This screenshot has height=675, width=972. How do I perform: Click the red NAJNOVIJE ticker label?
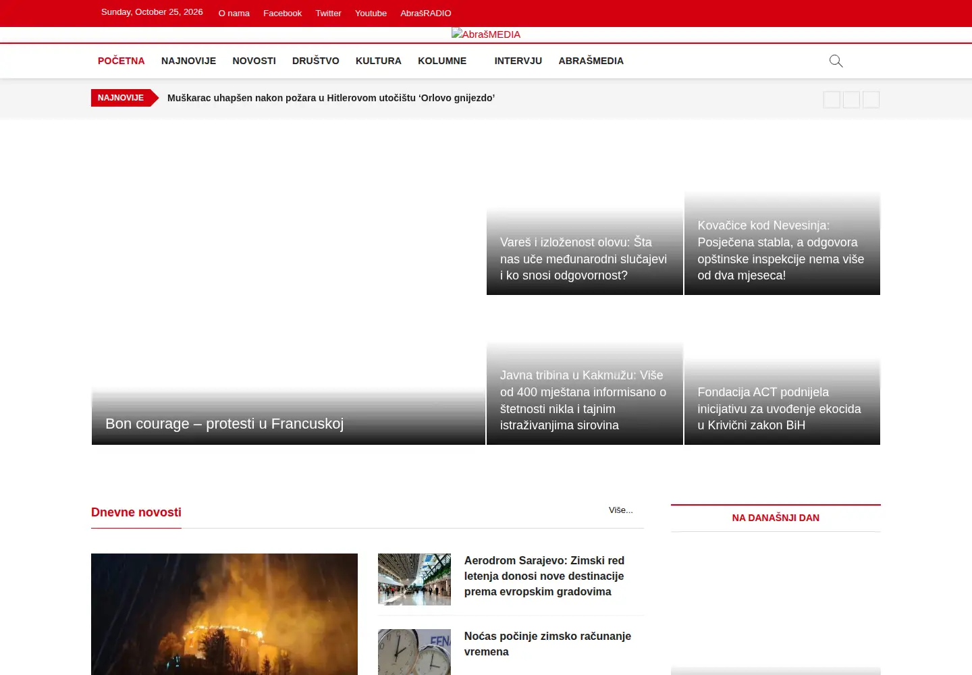[121, 98]
